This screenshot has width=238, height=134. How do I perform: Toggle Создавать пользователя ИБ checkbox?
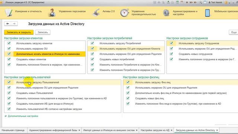(x=9, y=103)
